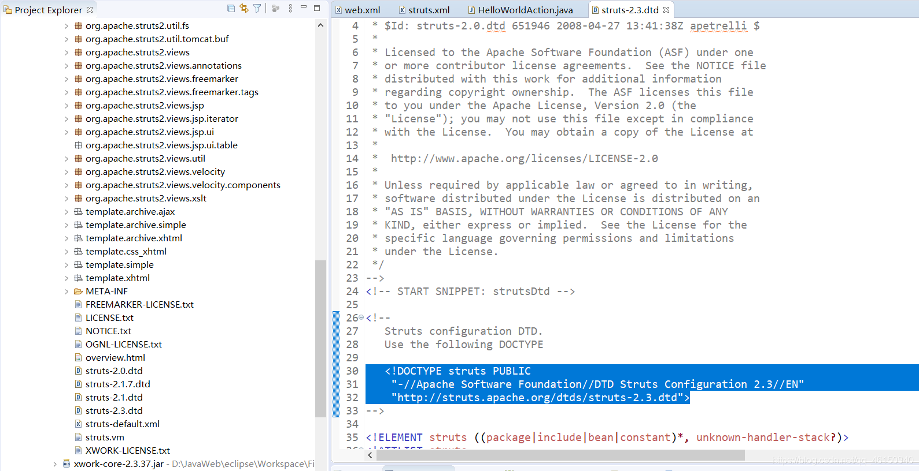Collapse the comment fold at line 26
919x471 pixels.
coord(361,317)
